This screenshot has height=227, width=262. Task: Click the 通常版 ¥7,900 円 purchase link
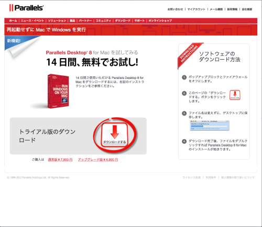(x=60, y=160)
